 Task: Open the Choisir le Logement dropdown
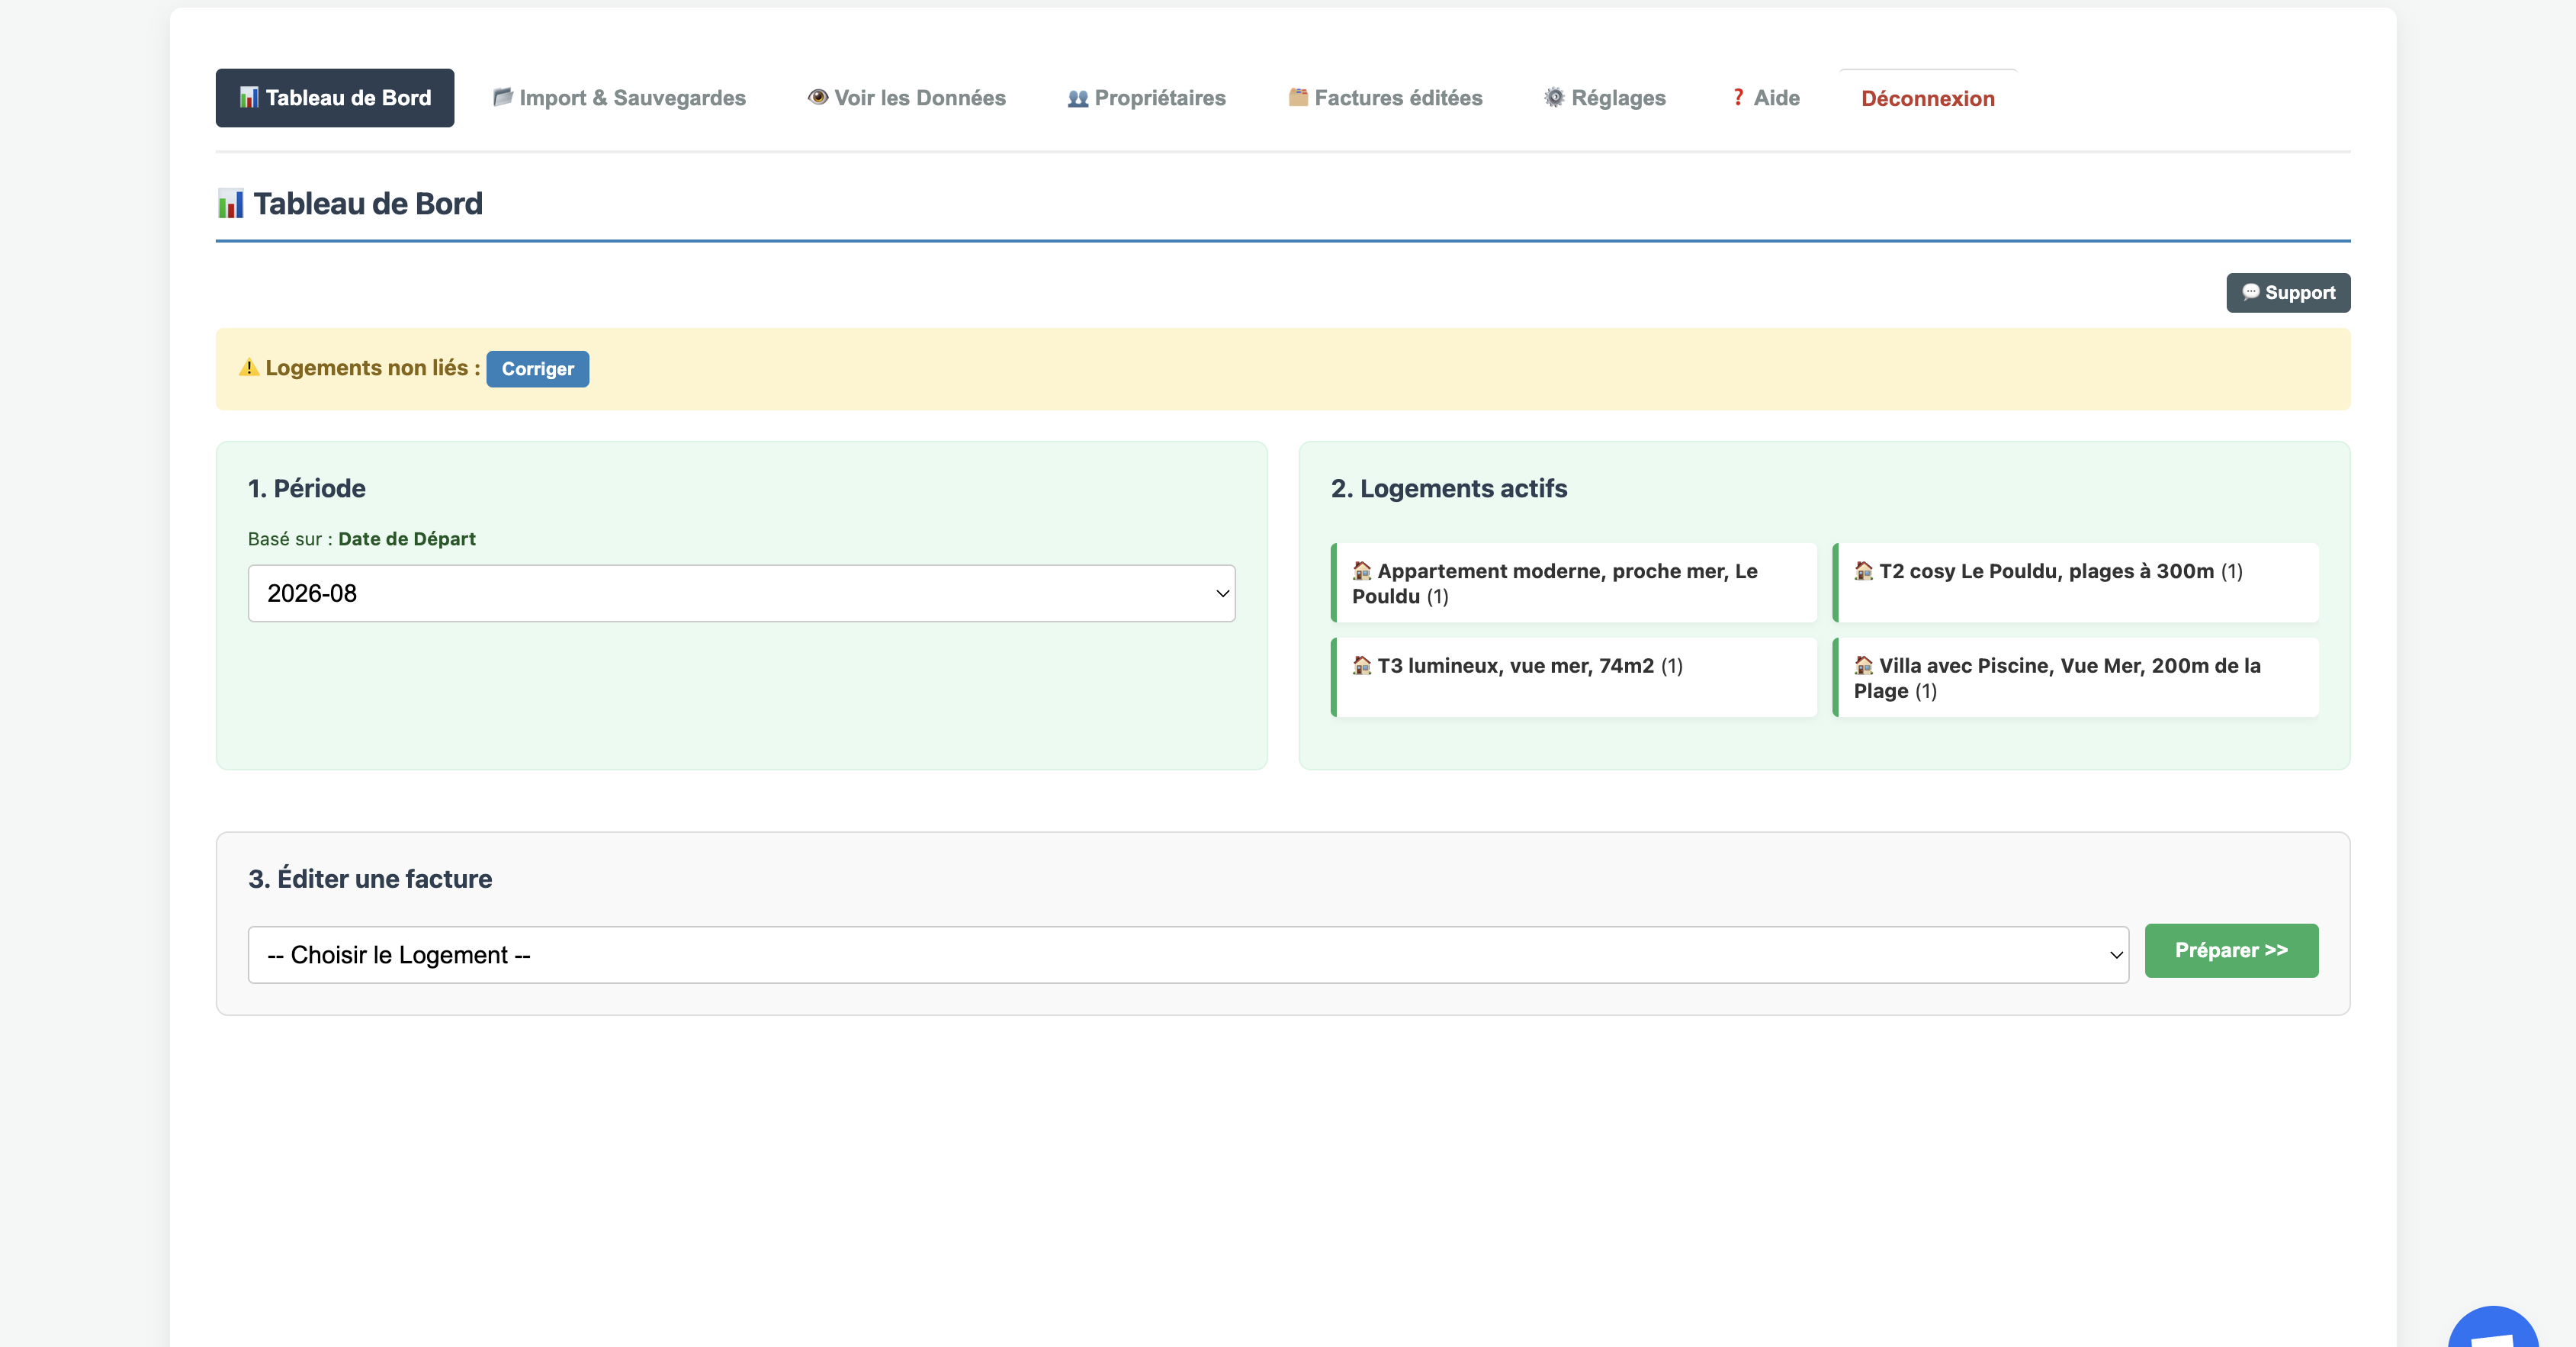[x=1190, y=954]
